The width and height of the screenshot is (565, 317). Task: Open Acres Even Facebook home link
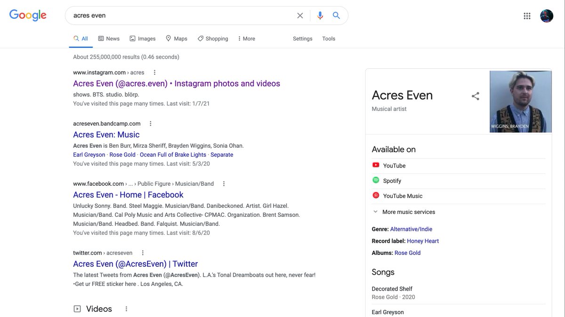tap(128, 195)
